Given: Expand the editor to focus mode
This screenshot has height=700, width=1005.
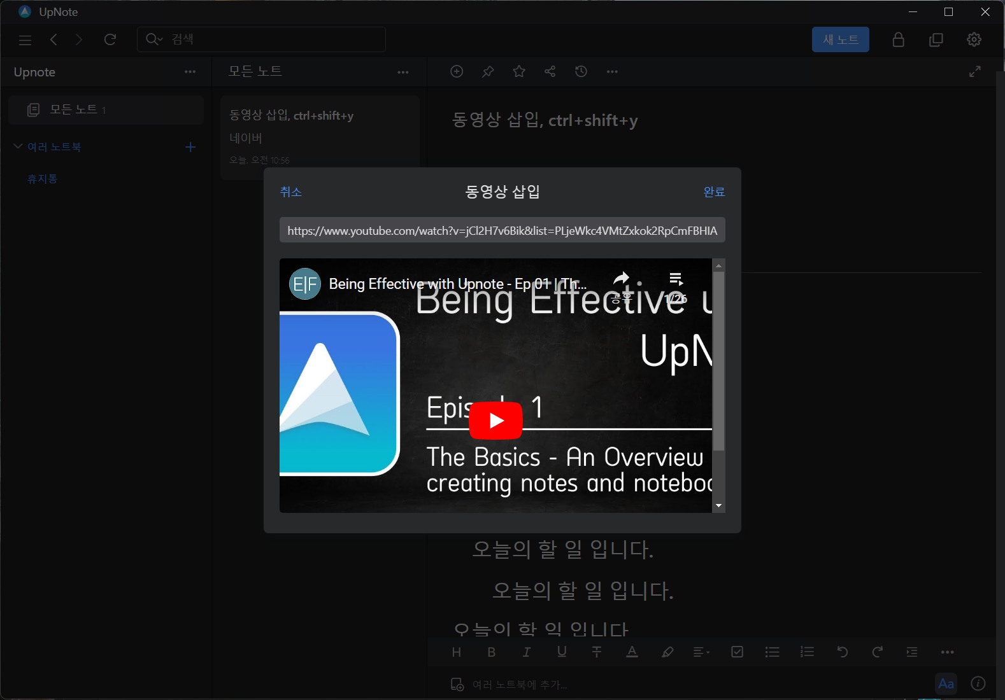Looking at the screenshot, I should [x=974, y=71].
